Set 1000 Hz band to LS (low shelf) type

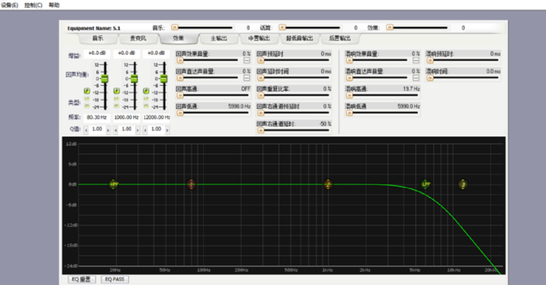click(117, 99)
